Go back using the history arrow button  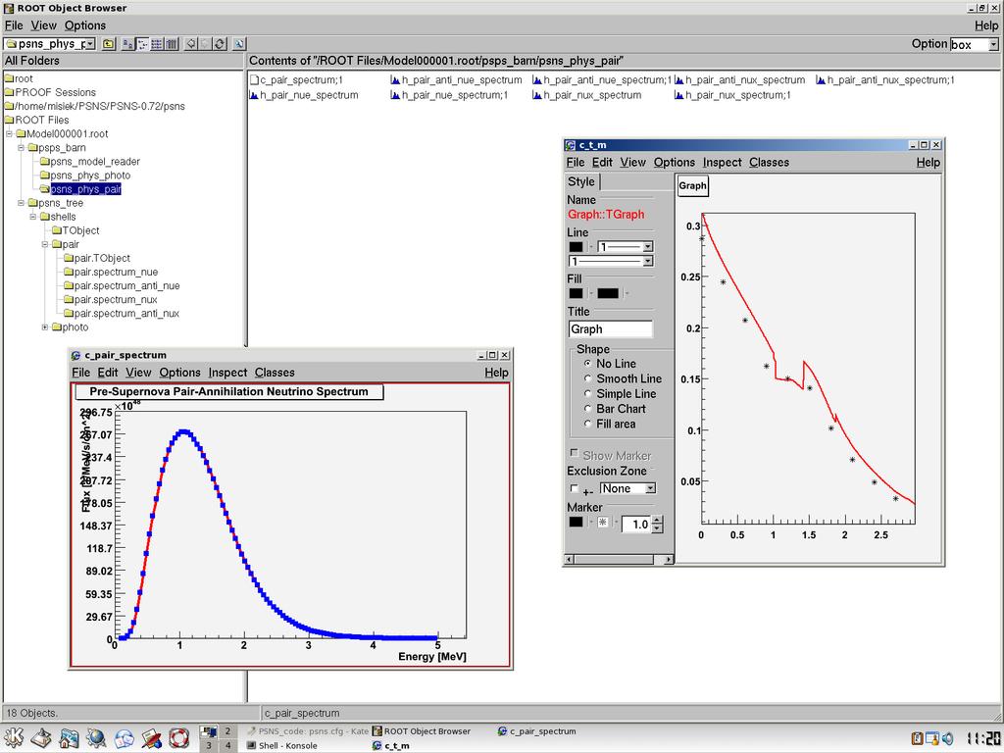point(191,44)
